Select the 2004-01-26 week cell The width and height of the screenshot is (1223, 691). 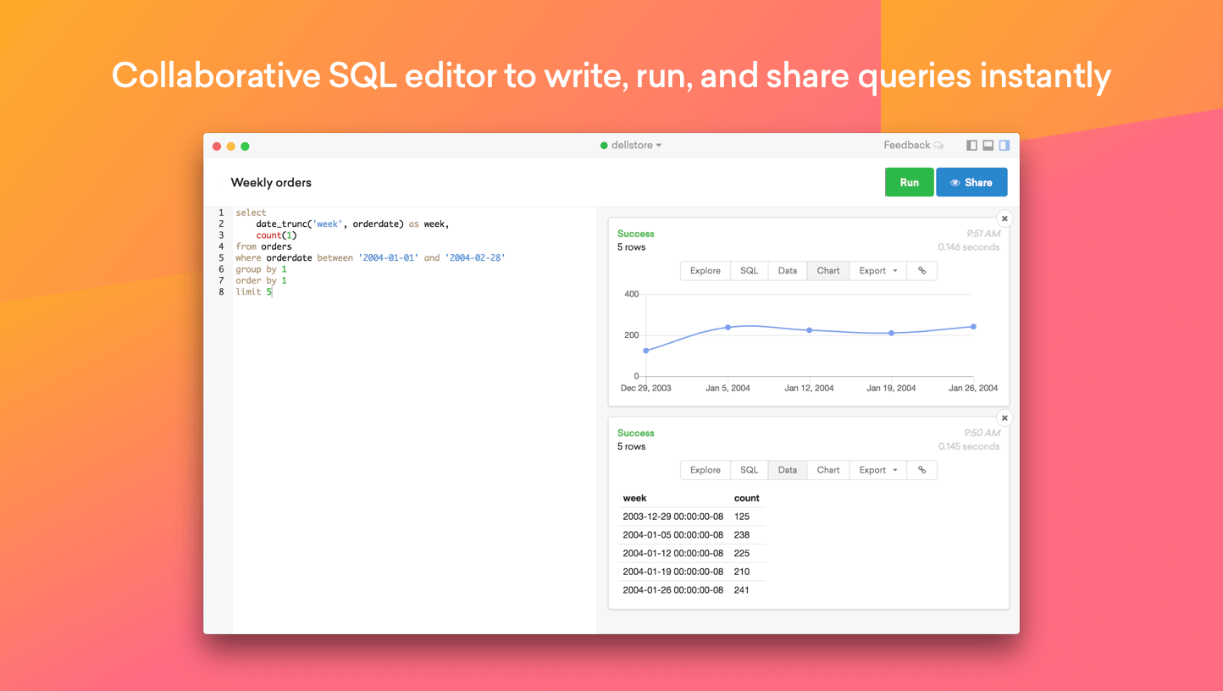pyautogui.click(x=672, y=590)
